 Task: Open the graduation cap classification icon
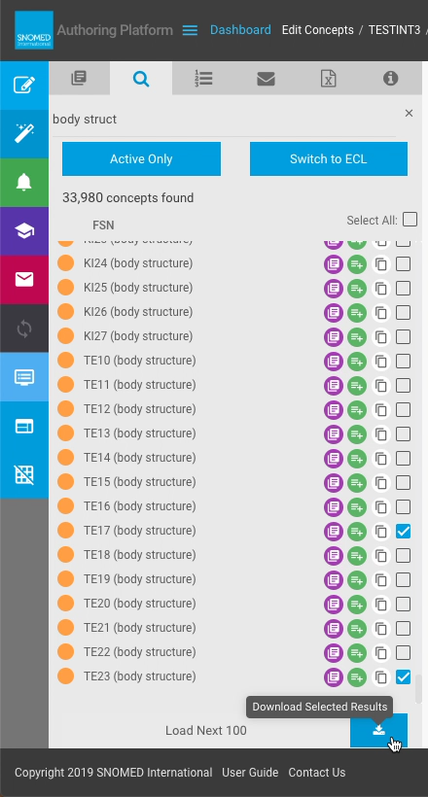(x=24, y=230)
